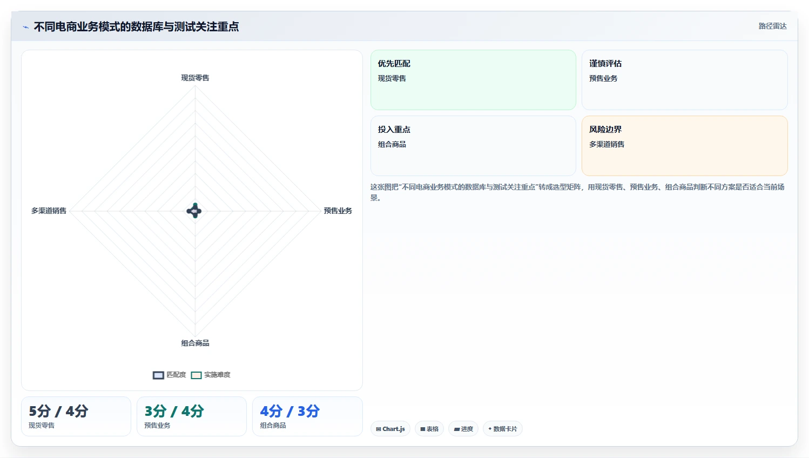Image resolution: width=809 pixels, height=458 pixels.
Task: Click the 组合商品 radar axis label
Action: (x=195, y=343)
